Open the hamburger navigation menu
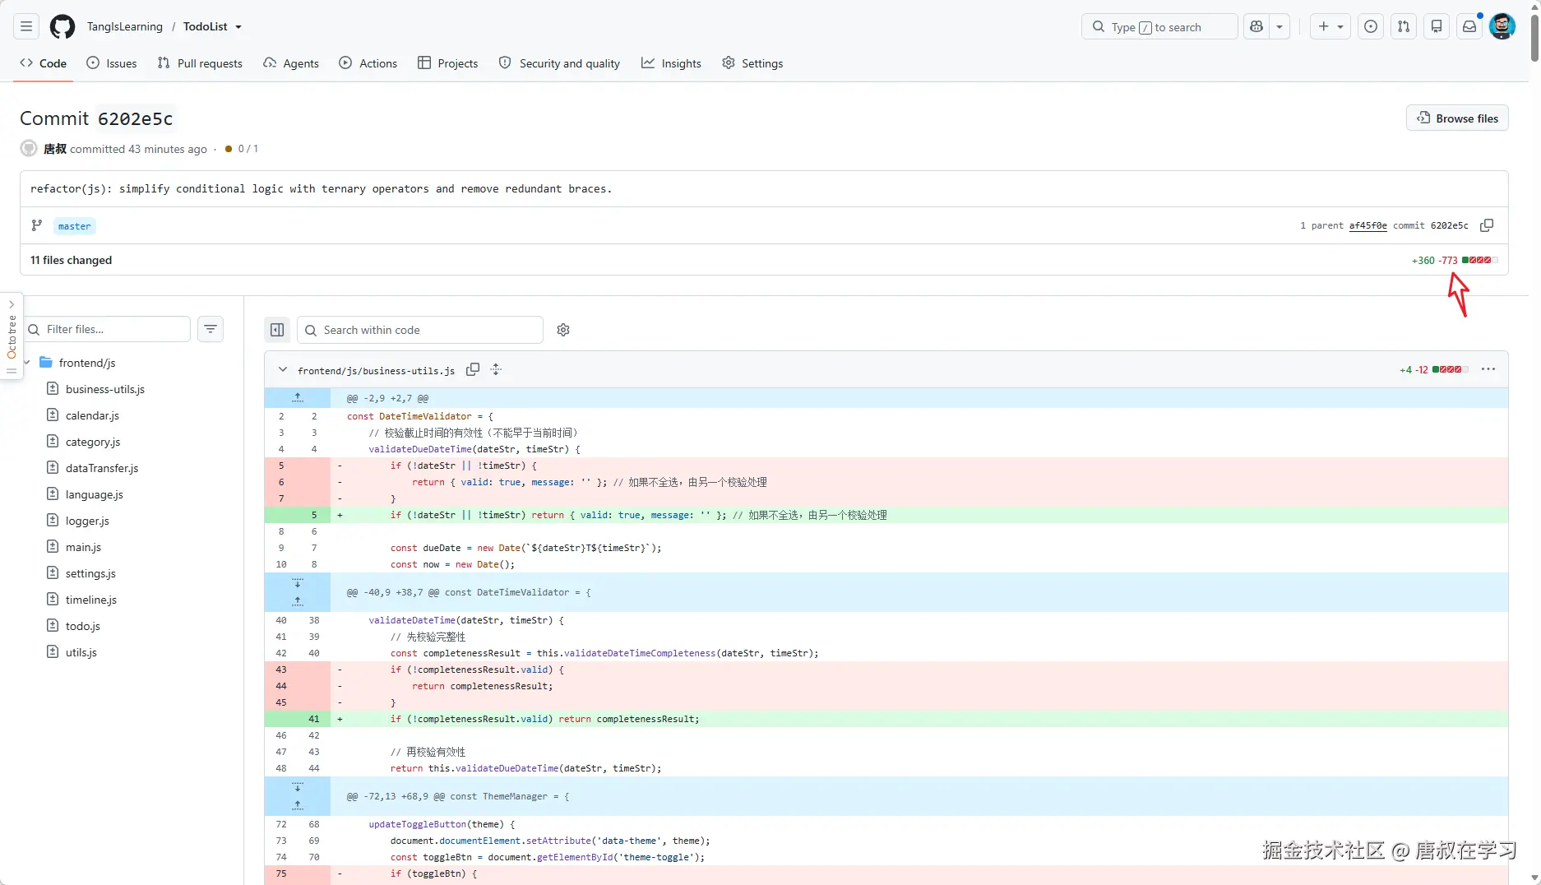The width and height of the screenshot is (1541, 885). click(26, 27)
